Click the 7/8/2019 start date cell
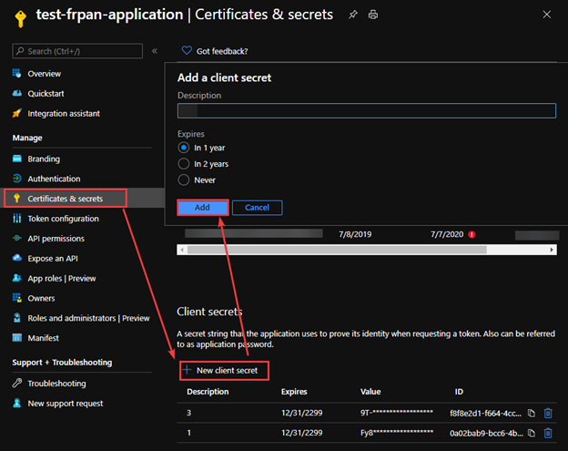The width and height of the screenshot is (568, 451). (355, 234)
